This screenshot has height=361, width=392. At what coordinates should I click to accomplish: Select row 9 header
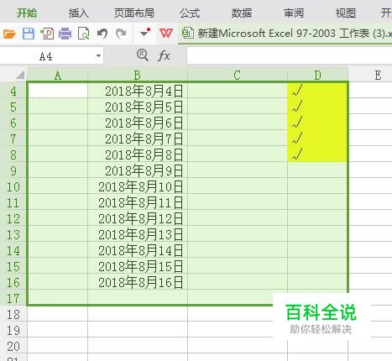coord(13,171)
